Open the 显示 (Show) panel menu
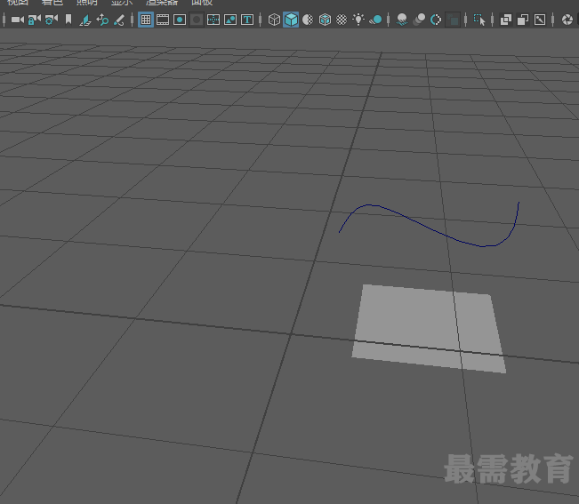579x504 pixels. [122, 2]
